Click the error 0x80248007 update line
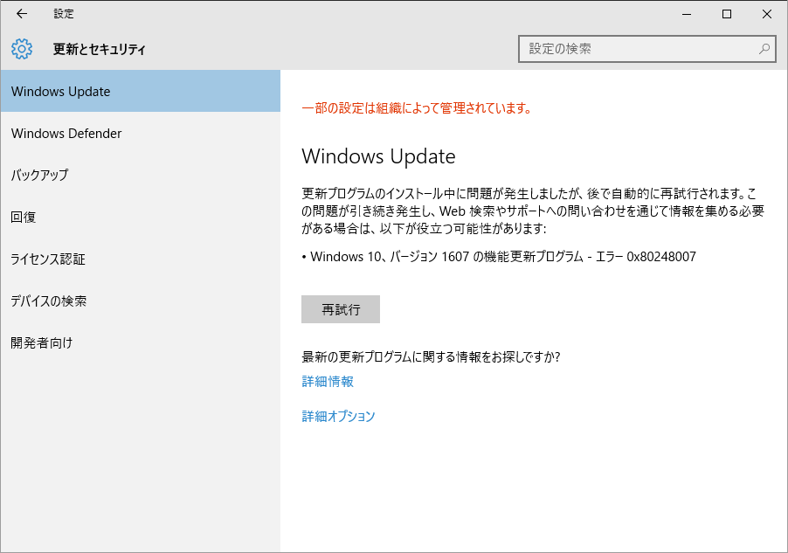The image size is (788, 553). tap(499, 256)
